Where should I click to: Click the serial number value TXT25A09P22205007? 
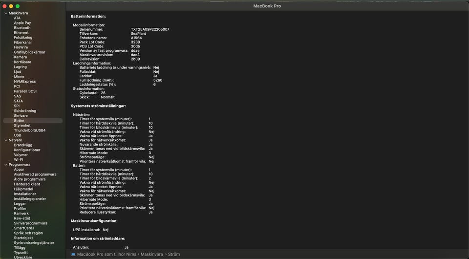coord(150,29)
